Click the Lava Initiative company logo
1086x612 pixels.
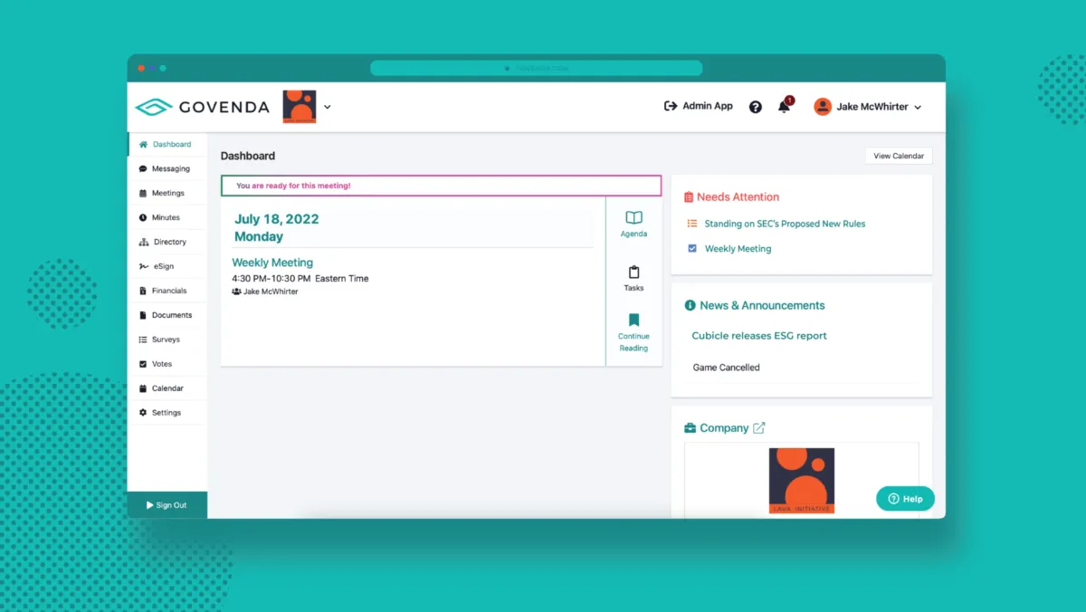pyautogui.click(x=802, y=481)
